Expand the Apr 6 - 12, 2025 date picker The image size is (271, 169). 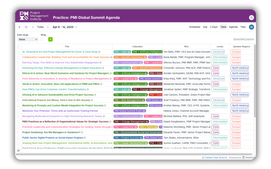65,27
